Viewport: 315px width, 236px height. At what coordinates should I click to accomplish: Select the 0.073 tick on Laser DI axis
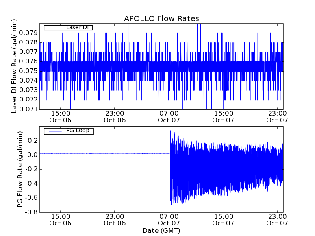click(28, 90)
